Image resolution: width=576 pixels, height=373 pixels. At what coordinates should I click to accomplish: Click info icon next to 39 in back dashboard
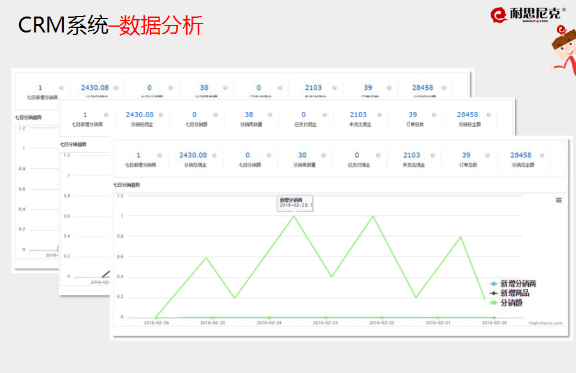click(x=389, y=88)
